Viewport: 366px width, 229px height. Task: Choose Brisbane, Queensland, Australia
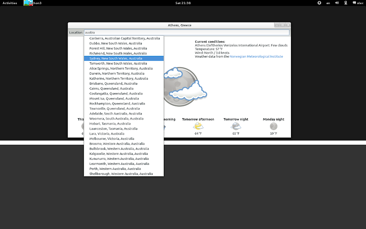(124, 83)
